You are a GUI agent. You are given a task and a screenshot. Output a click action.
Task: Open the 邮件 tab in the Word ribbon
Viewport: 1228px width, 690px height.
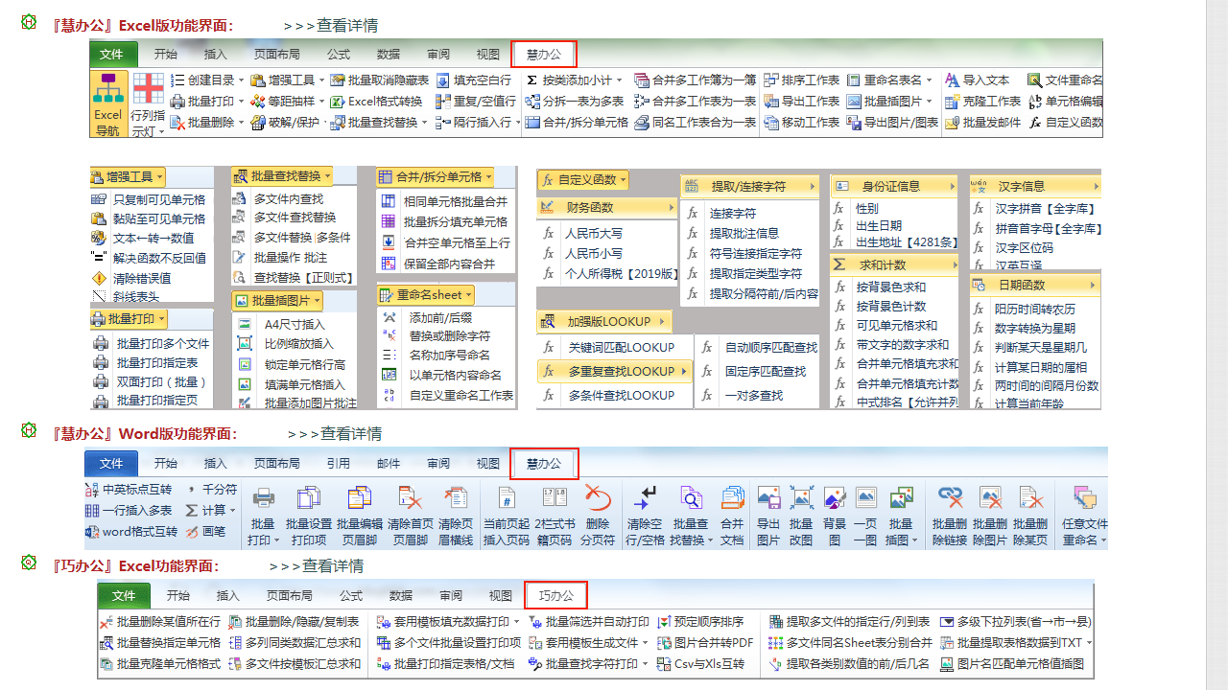(389, 463)
